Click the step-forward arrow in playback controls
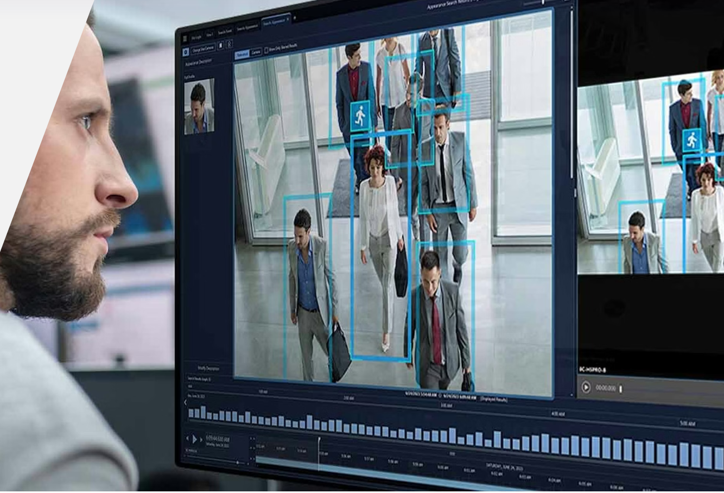724x493 pixels. click(x=201, y=440)
